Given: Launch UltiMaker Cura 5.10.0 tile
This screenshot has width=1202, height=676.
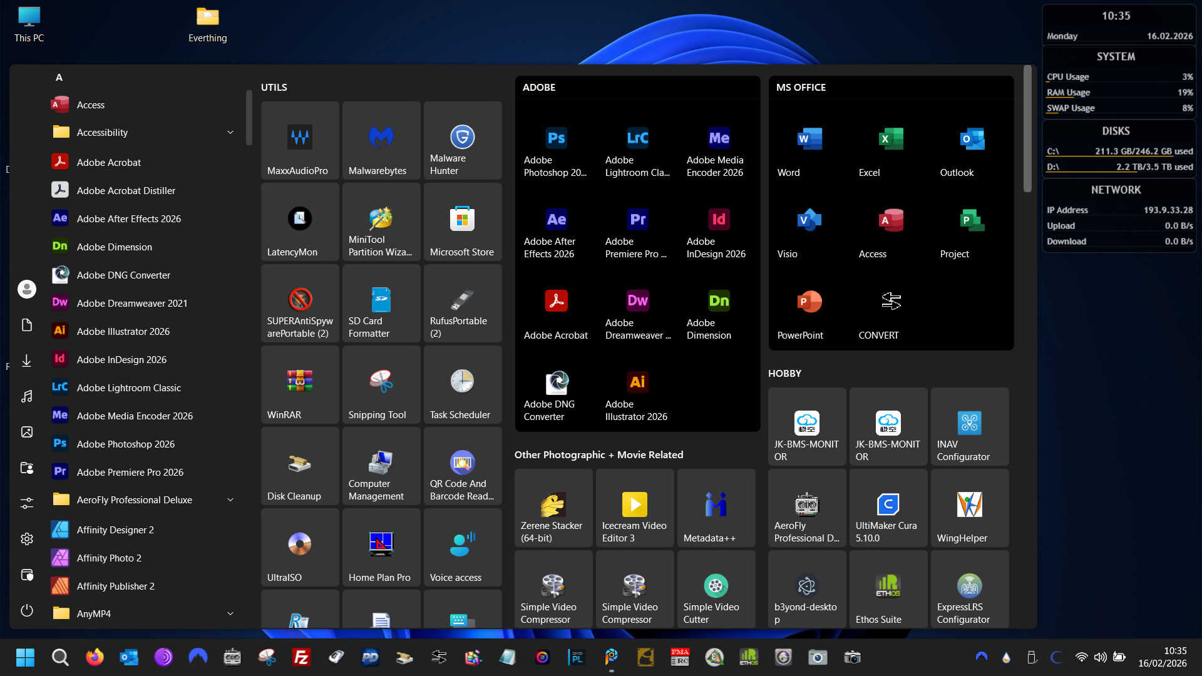Looking at the screenshot, I should (x=888, y=508).
